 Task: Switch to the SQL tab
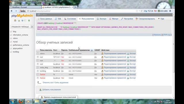point(58,19)
